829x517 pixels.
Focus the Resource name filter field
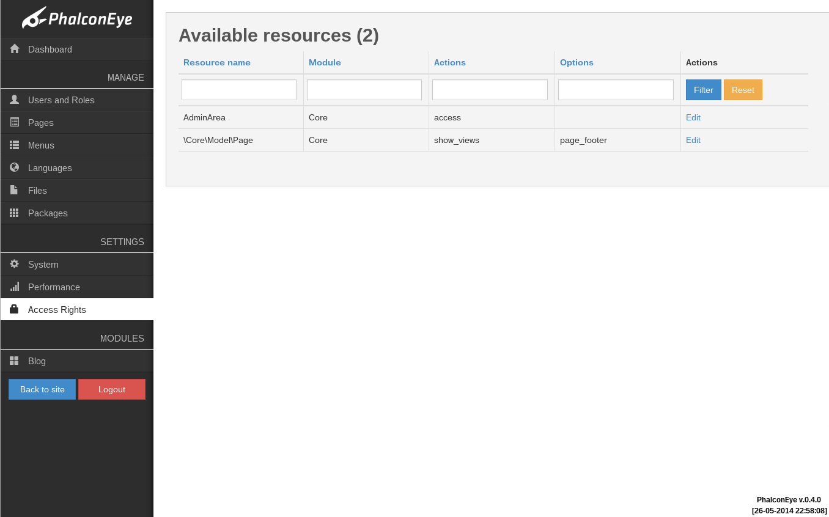pyautogui.click(x=239, y=90)
